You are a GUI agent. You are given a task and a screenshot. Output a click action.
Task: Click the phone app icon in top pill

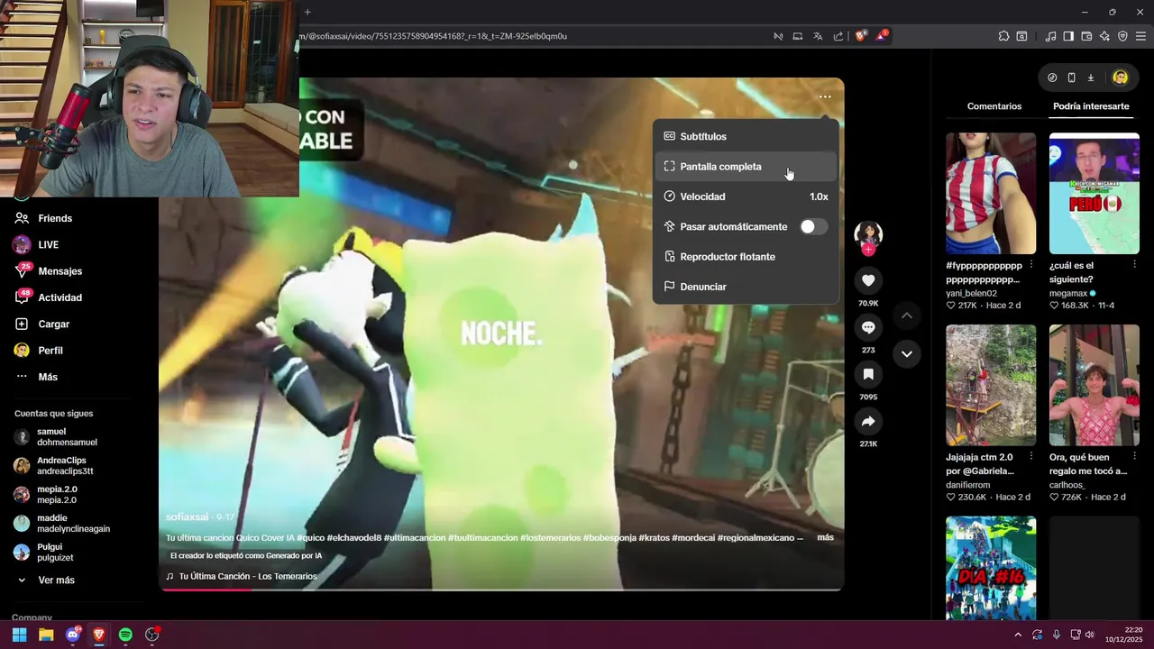pos(1071,78)
